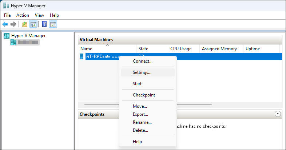
Task: Select Start to boot the virtual machine
Action: pos(137,84)
